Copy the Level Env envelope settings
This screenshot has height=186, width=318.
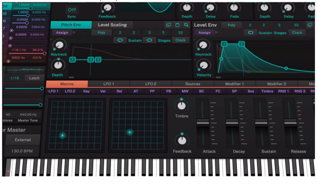[310, 25]
